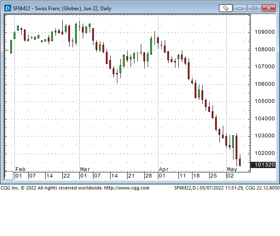The height and width of the screenshot is (236, 280).
Task: Close the SF6M22 chart window
Action: (268, 8)
